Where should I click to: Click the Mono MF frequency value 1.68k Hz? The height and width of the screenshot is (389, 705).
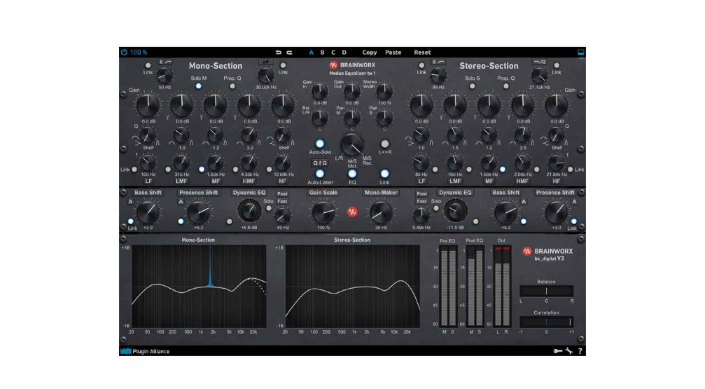[216, 174]
